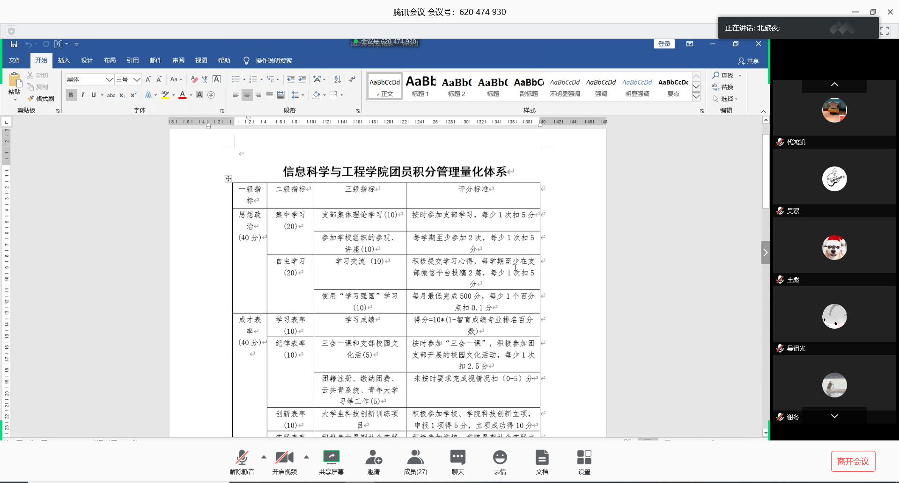This screenshot has width=899, height=483.
Task: Expand audio options arrow beside microphone
Action: [264, 457]
